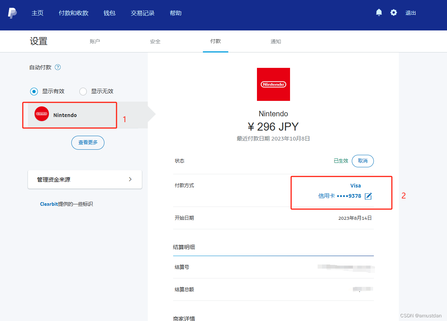The image size is (447, 321).
Task: Click the large Nintendo logo thumbnail
Action: (273, 84)
